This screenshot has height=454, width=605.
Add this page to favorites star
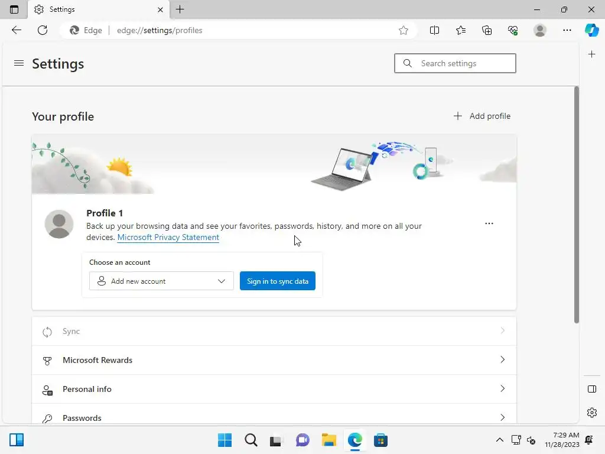[x=403, y=30]
